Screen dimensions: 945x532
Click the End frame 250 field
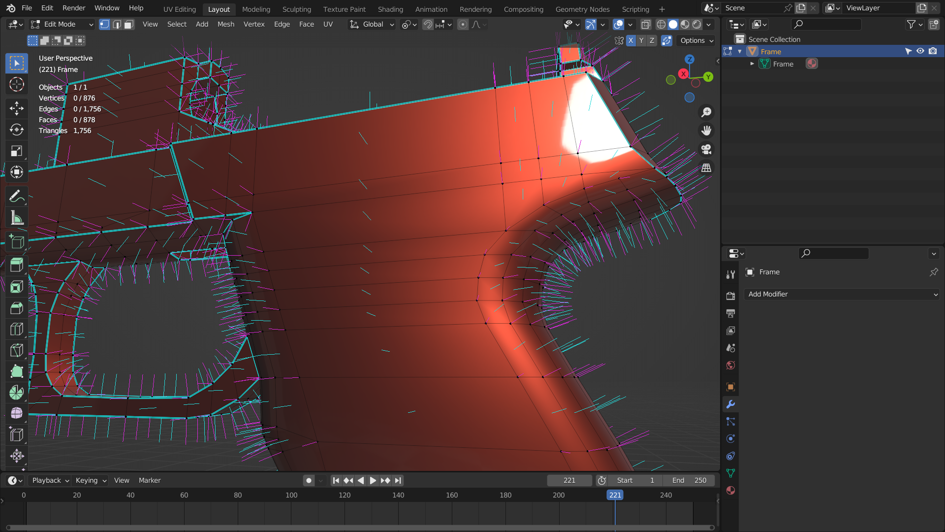[x=689, y=480]
